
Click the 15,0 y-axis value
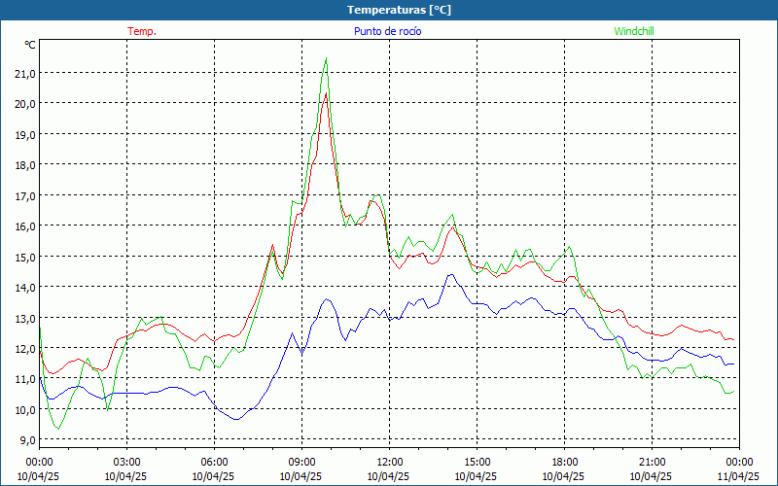[x=24, y=257]
